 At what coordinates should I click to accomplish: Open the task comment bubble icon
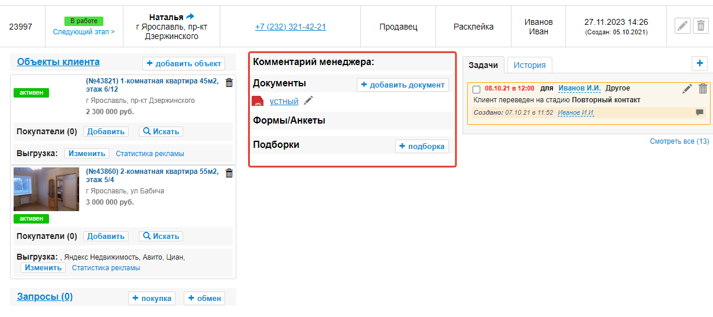click(x=699, y=112)
